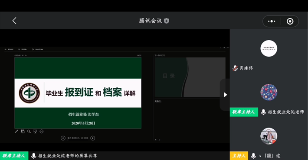The height and width of the screenshot is (160, 308).
Task: Click the 14:33 clock above the slide
Action: coord(139,56)
